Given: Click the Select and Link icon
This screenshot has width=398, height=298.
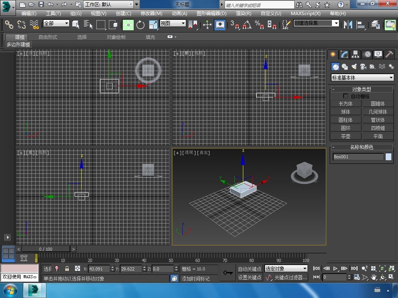Looking at the screenshot, I should coord(9,25).
